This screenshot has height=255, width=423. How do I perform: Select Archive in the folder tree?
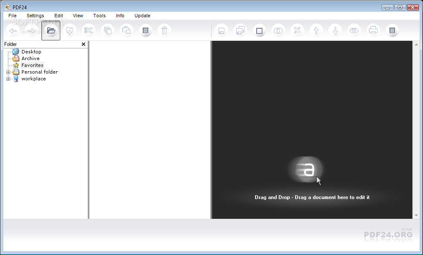coord(30,58)
